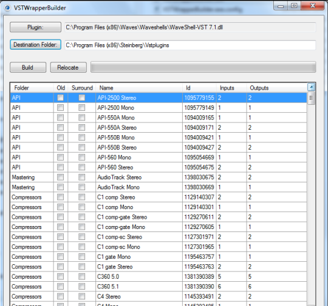The image size is (328, 306).
Task: Toggle Surround checkbox for API-550A Mono
Action: click(82, 118)
